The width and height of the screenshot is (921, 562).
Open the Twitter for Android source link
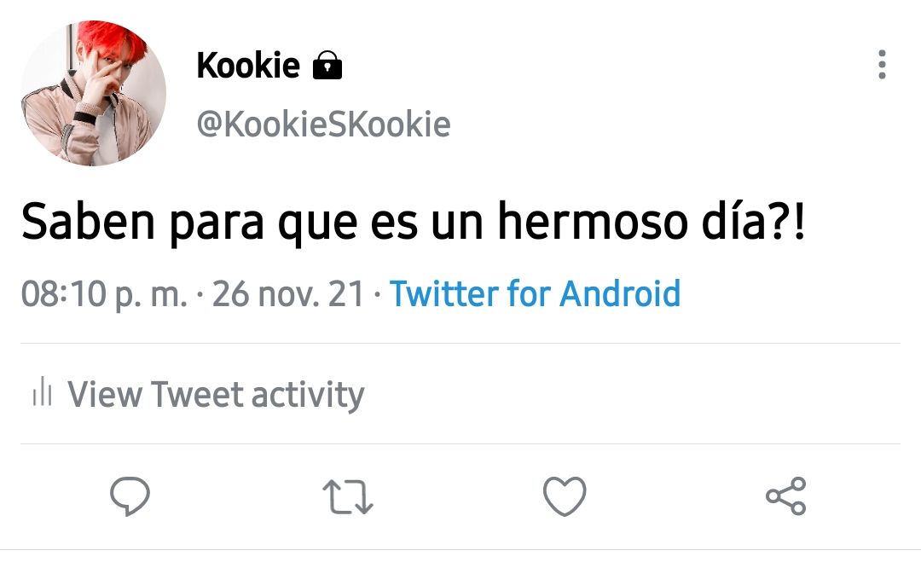pos(535,293)
